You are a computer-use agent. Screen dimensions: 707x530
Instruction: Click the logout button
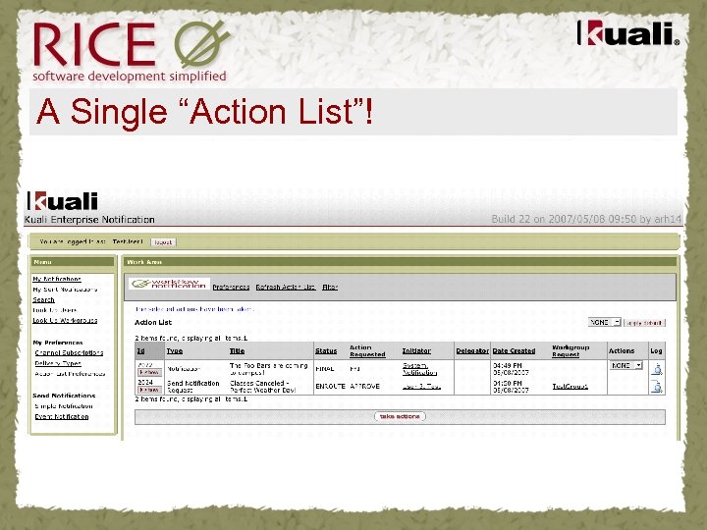[163, 242]
